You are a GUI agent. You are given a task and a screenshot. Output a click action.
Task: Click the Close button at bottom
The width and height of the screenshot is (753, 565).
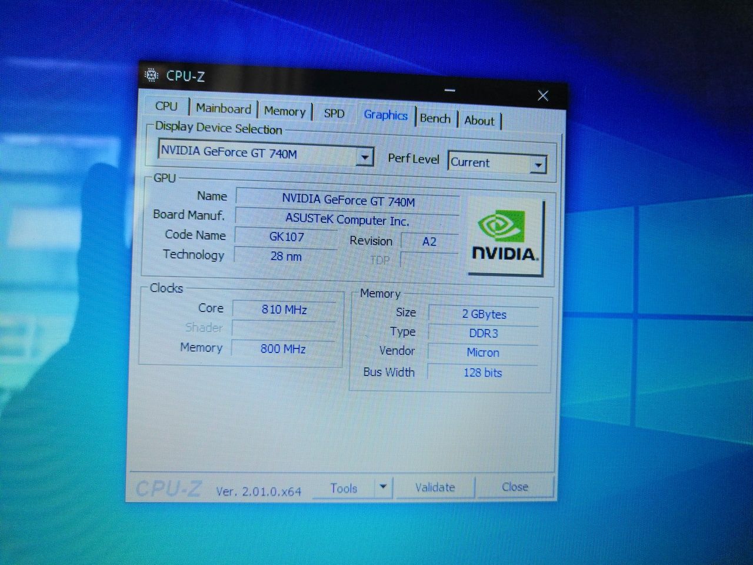click(515, 487)
